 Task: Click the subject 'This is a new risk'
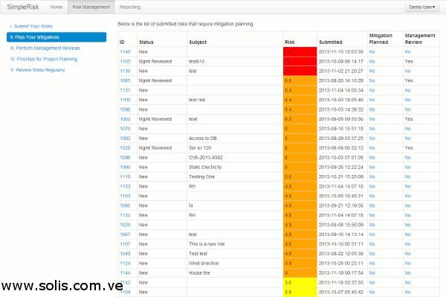pyautogui.click(x=207, y=244)
